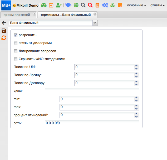The width and height of the screenshot is (167, 160).
Task: Click the max input field
Action: tap(97, 107)
